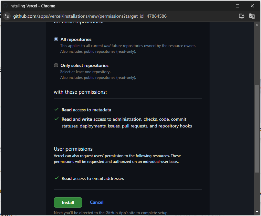261x216 pixels.
Task: Click 'with these permissions:' heading
Action: [80, 92]
